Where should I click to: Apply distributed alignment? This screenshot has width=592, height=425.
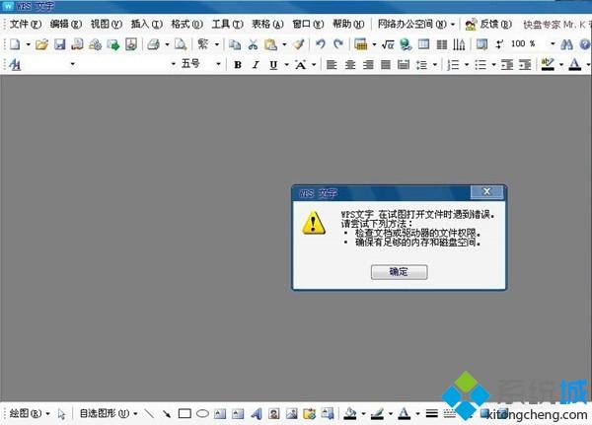click(x=404, y=65)
